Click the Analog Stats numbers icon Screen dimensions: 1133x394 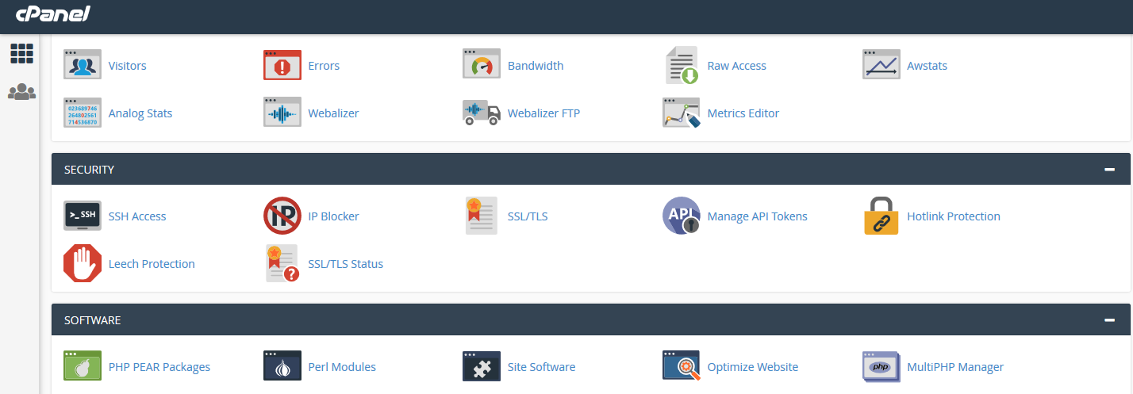[x=83, y=113]
